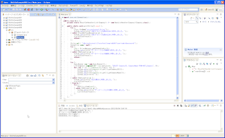The width and height of the screenshot is (225, 138).
Task: Expand the lib folder node
Action: [x=7, y=45]
